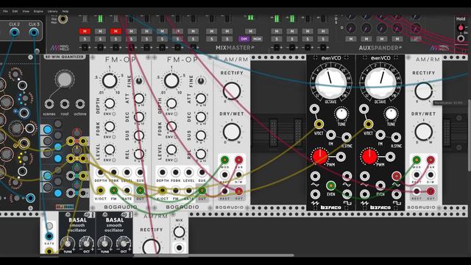Toggle the red Hold button
Viewport: 471px width, 265px height.
461,28
